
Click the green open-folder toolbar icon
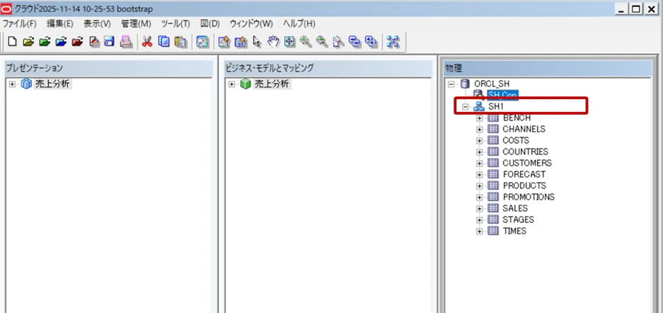45,42
